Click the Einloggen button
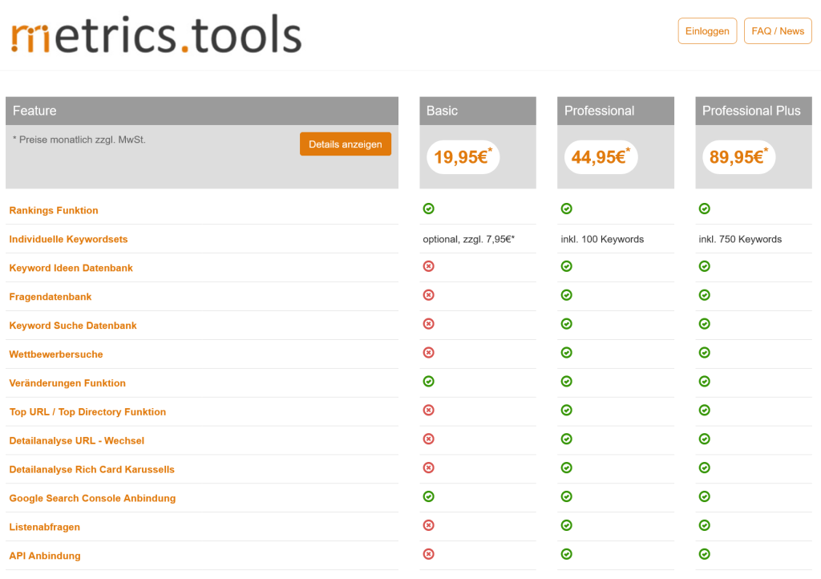821x579 pixels. tap(707, 30)
